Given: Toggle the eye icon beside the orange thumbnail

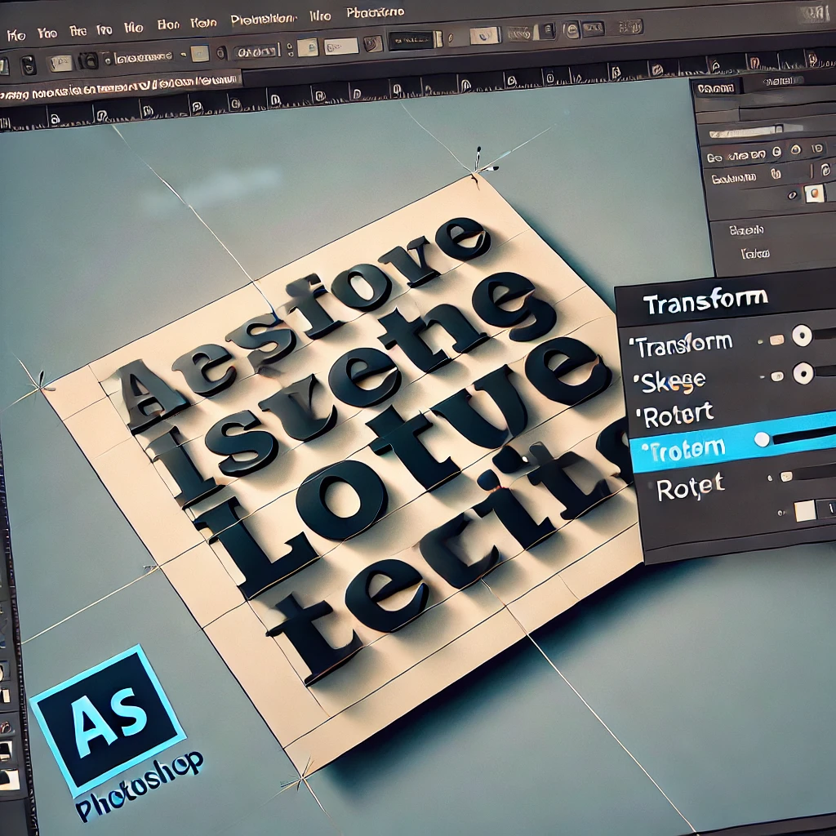Looking at the screenshot, I should coord(793,195).
